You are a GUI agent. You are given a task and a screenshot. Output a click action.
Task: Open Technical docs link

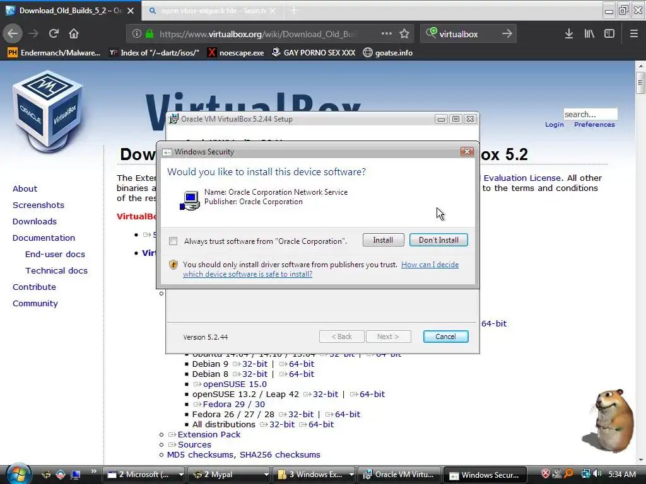click(x=56, y=271)
